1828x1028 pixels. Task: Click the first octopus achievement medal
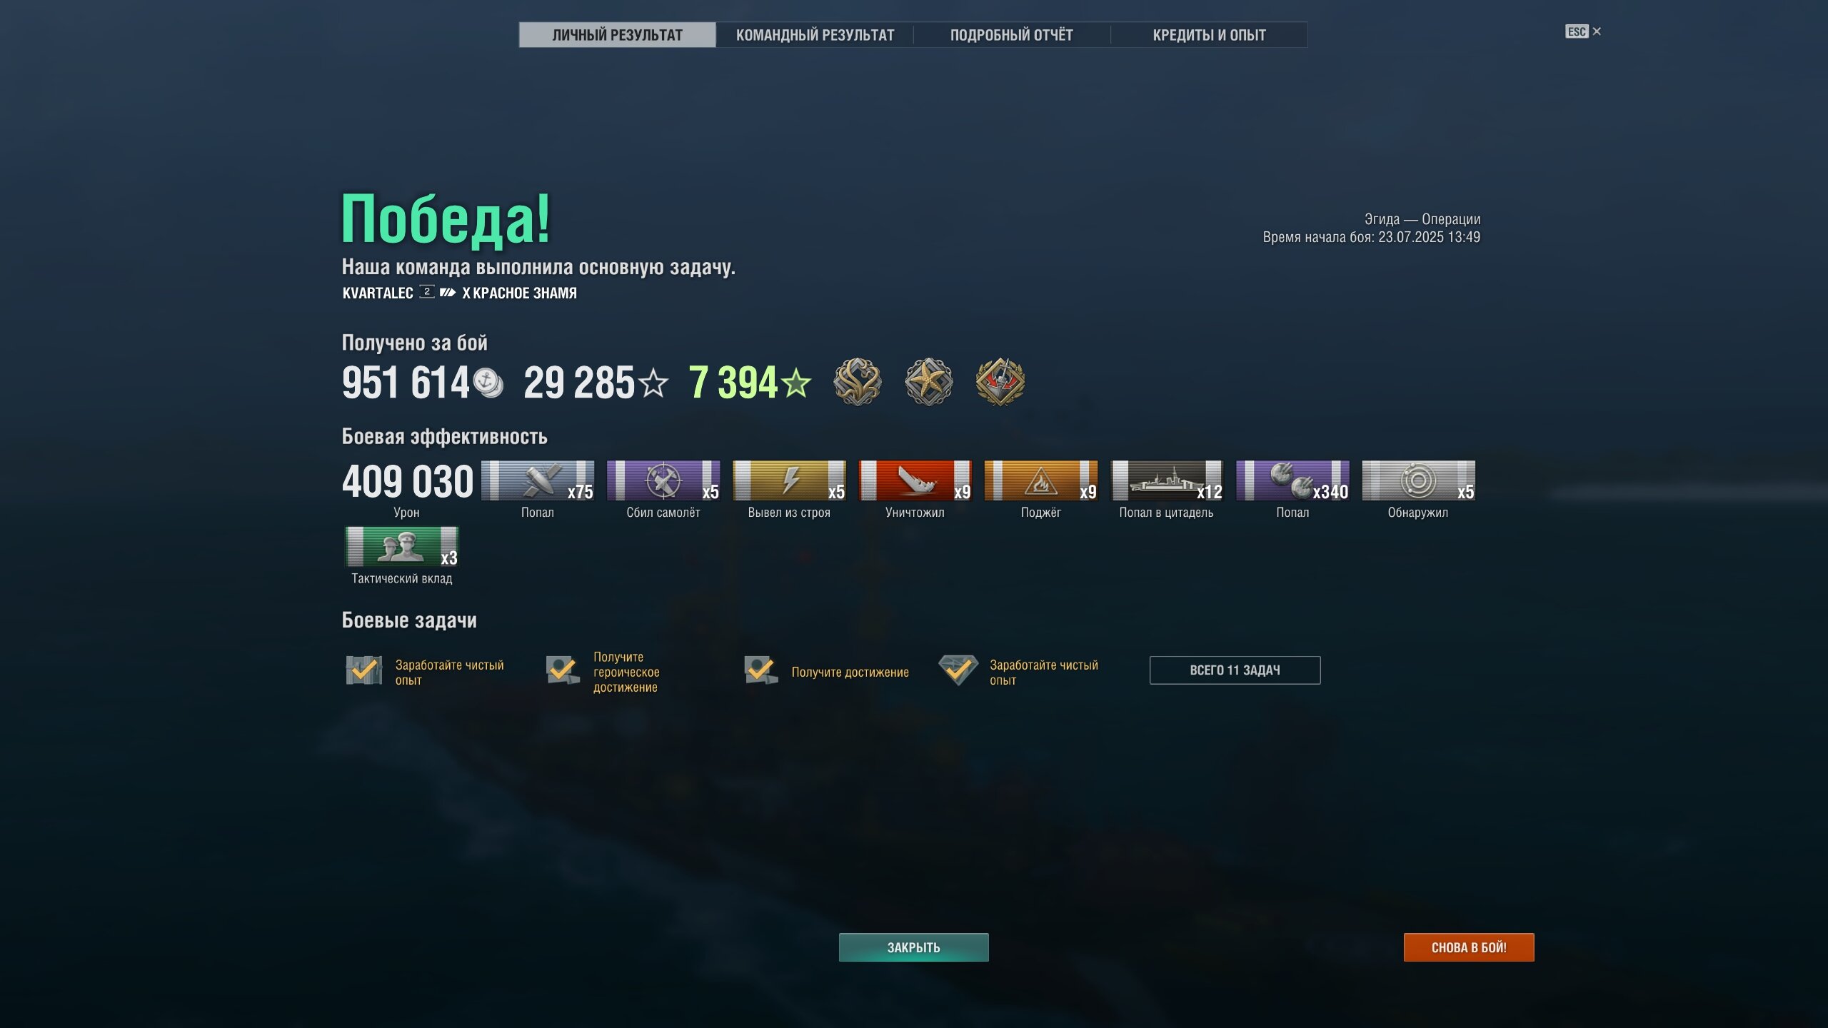click(858, 382)
